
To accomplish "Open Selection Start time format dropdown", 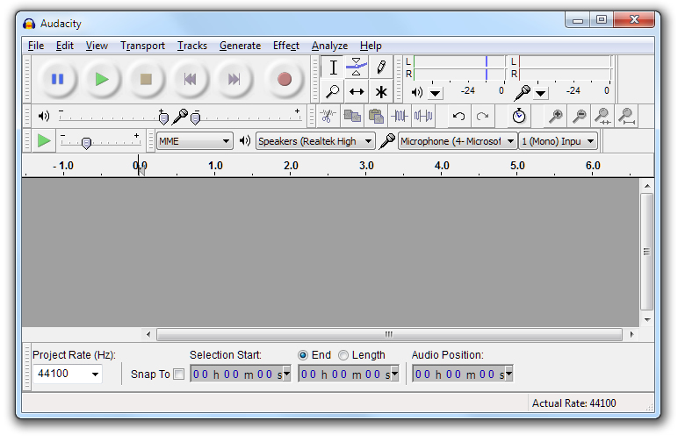I will tap(286, 374).
